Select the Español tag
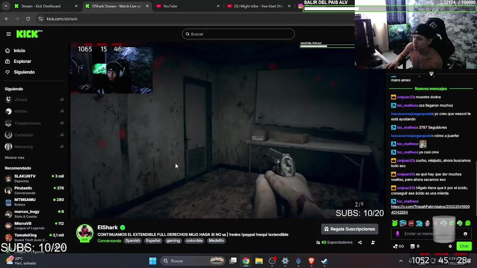The height and width of the screenshot is (268, 477). tap(153, 240)
